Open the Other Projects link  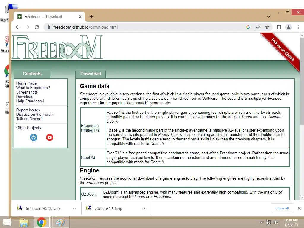click(28, 128)
